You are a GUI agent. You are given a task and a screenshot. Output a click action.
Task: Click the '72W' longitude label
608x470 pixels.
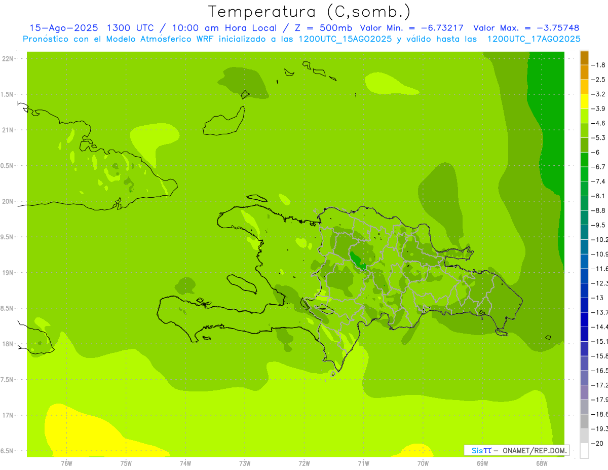coord(304,463)
